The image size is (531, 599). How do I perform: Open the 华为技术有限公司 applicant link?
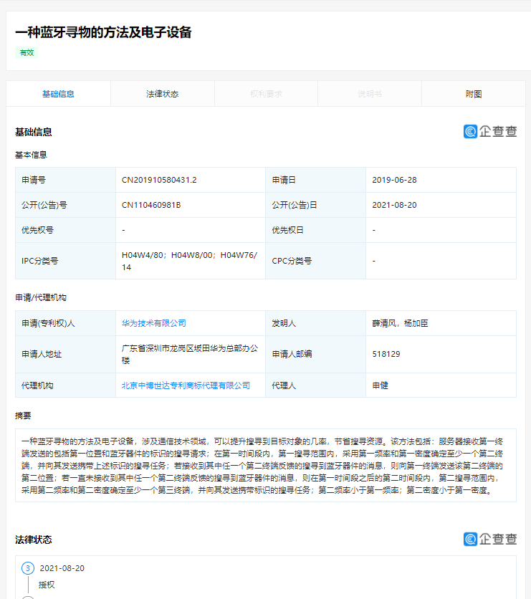coord(154,323)
